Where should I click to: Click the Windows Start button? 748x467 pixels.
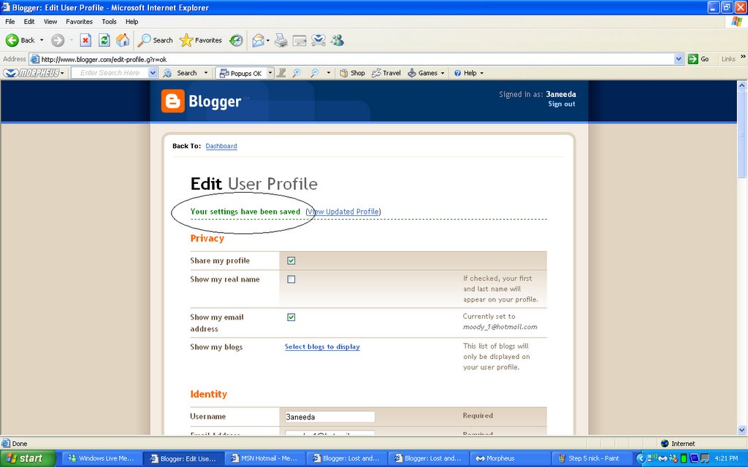27,458
